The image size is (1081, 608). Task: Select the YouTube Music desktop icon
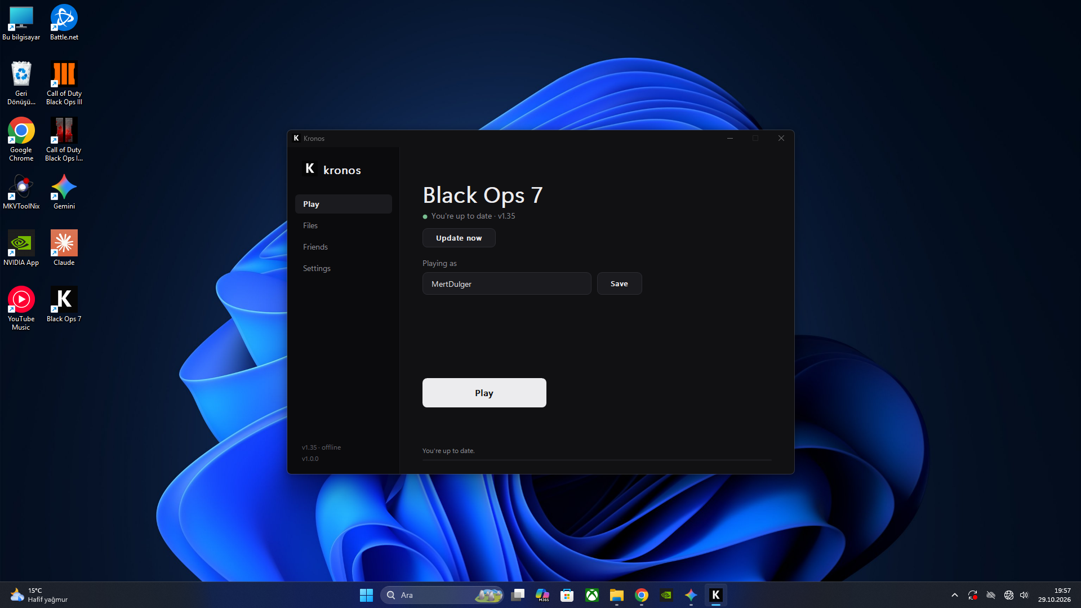[21, 309]
